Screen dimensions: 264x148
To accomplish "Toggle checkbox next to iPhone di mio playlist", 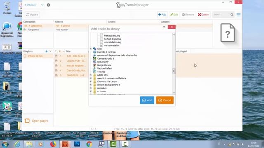I will [25, 56].
